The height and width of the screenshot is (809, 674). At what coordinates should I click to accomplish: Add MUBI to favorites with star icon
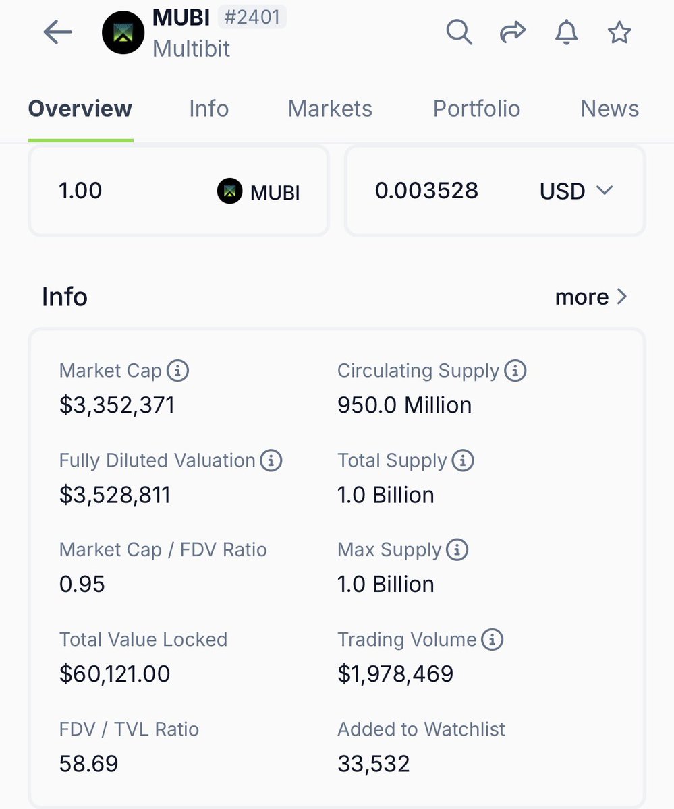pyautogui.click(x=619, y=32)
